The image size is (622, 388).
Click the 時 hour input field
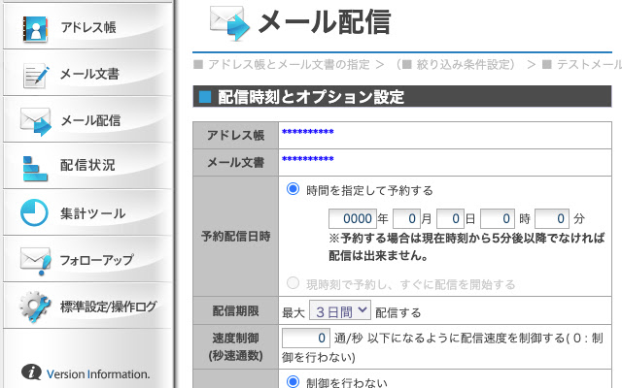click(x=498, y=218)
